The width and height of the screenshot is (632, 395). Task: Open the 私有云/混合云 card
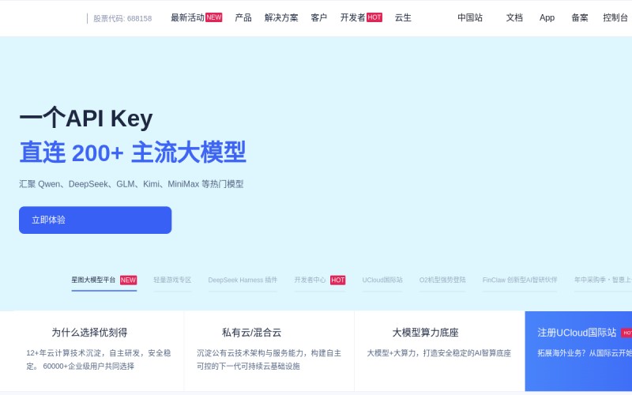(269, 351)
